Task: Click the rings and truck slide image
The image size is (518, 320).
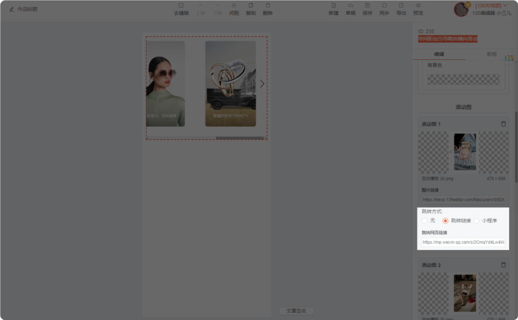Action: tap(231, 84)
